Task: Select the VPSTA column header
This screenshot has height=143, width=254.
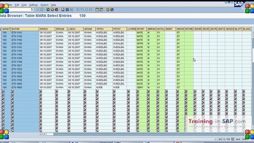Action: pyautogui.click(x=104, y=29)
